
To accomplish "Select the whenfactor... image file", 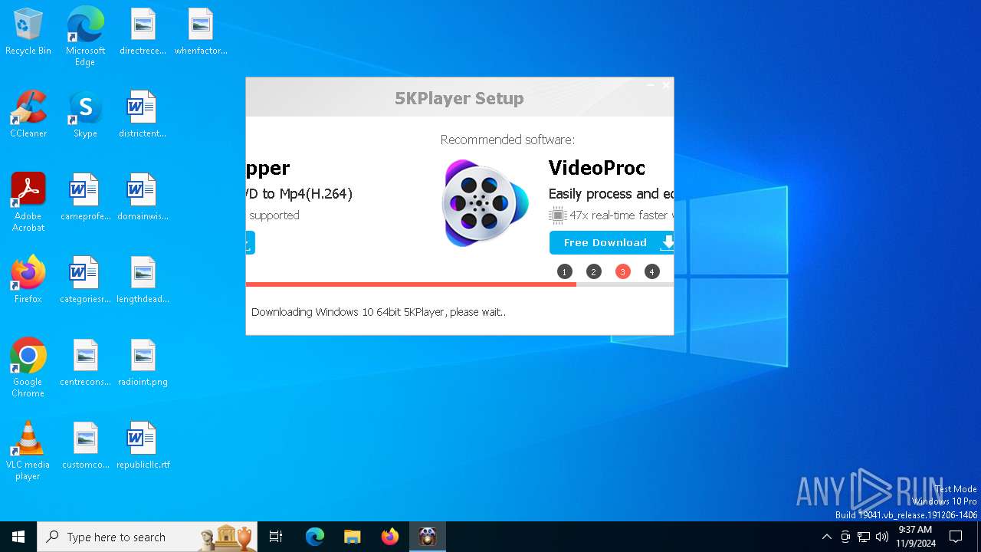I will pos(201,31).
